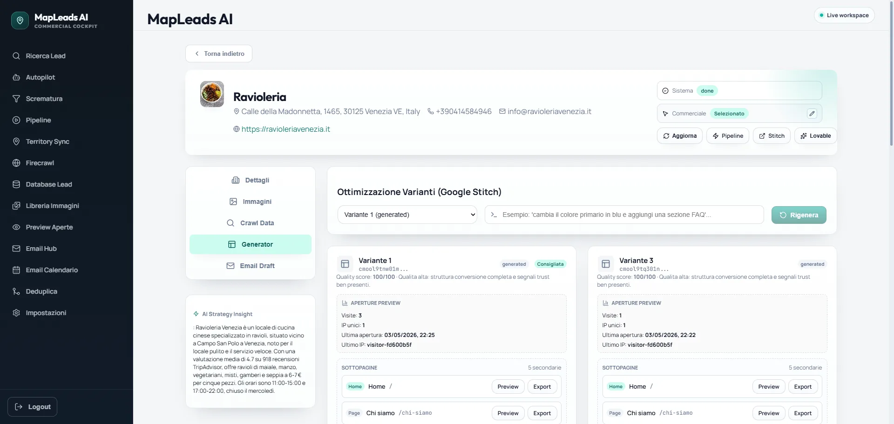Switch to the Immagini tab
This screenshot has height=424, width=894.
tap(251, 202)
